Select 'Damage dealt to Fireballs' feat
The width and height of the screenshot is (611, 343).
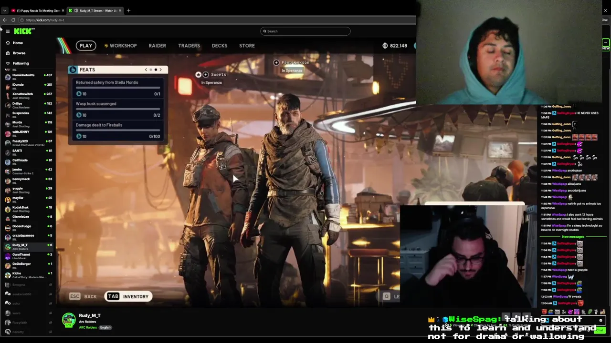(117, 131)
